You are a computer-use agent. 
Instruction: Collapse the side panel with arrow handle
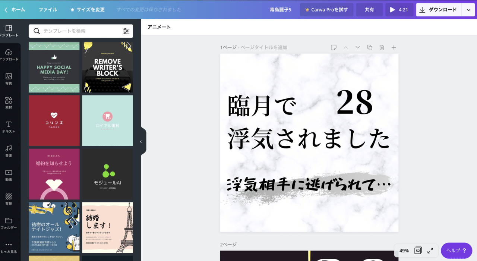point(141,142)
